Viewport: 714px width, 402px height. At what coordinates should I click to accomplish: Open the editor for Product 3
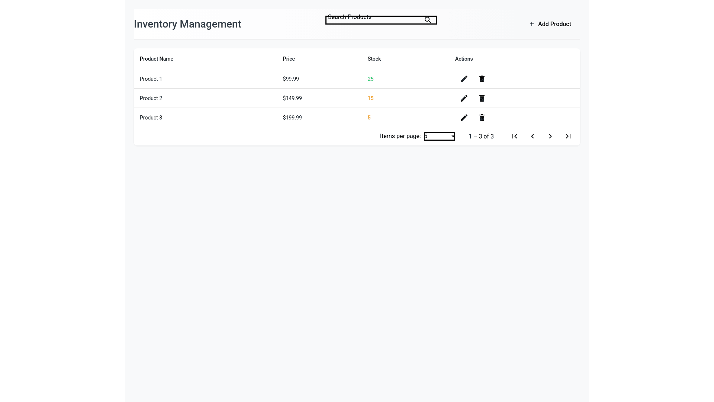pyautogui.click(x=464, y=118)
